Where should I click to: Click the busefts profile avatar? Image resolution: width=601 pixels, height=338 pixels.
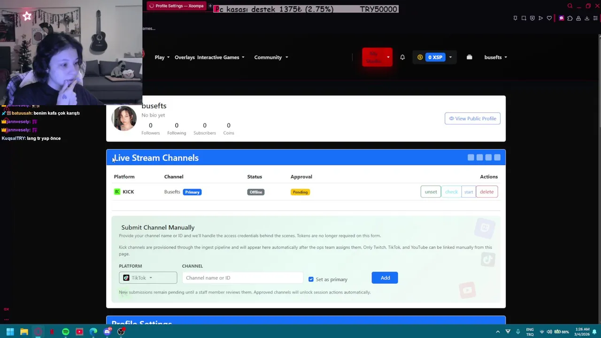point(124,118)
